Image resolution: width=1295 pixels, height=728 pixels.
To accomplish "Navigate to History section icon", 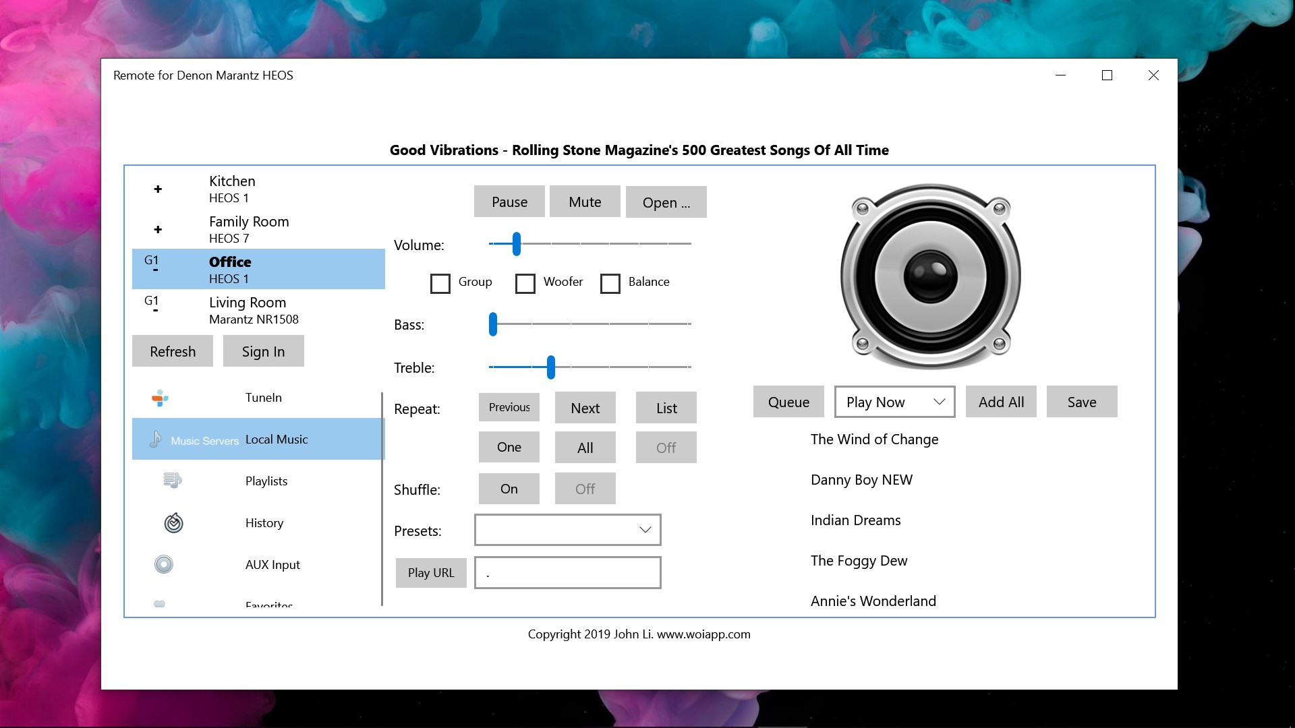I will [x=173, y=522].
